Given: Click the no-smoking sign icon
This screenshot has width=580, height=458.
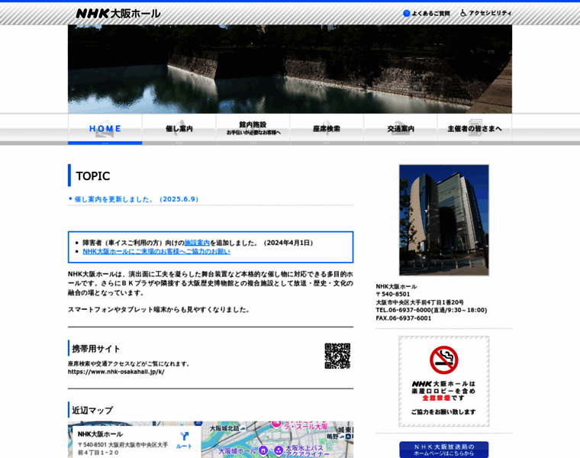Looking at the screenshot, I should click(444, 360).
